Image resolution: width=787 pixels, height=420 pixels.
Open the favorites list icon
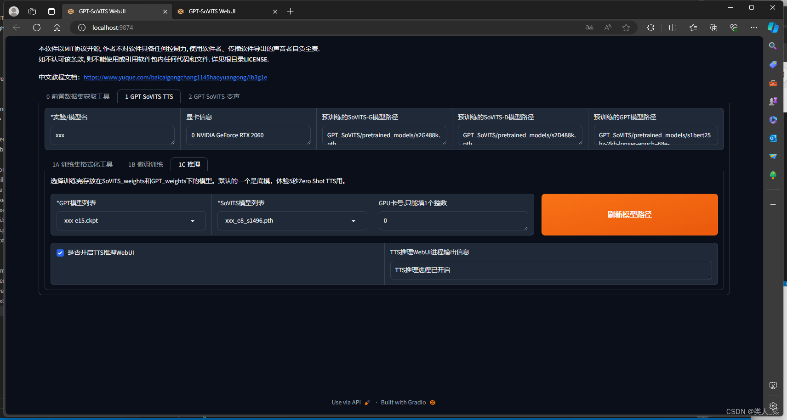(693, 28)
